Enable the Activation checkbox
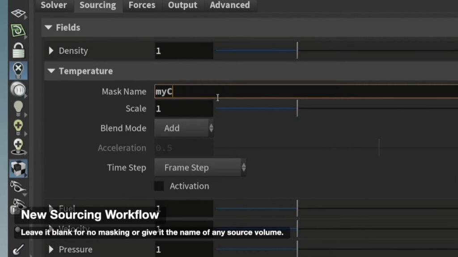Screen dimensions: 458x257 [159, 186]
